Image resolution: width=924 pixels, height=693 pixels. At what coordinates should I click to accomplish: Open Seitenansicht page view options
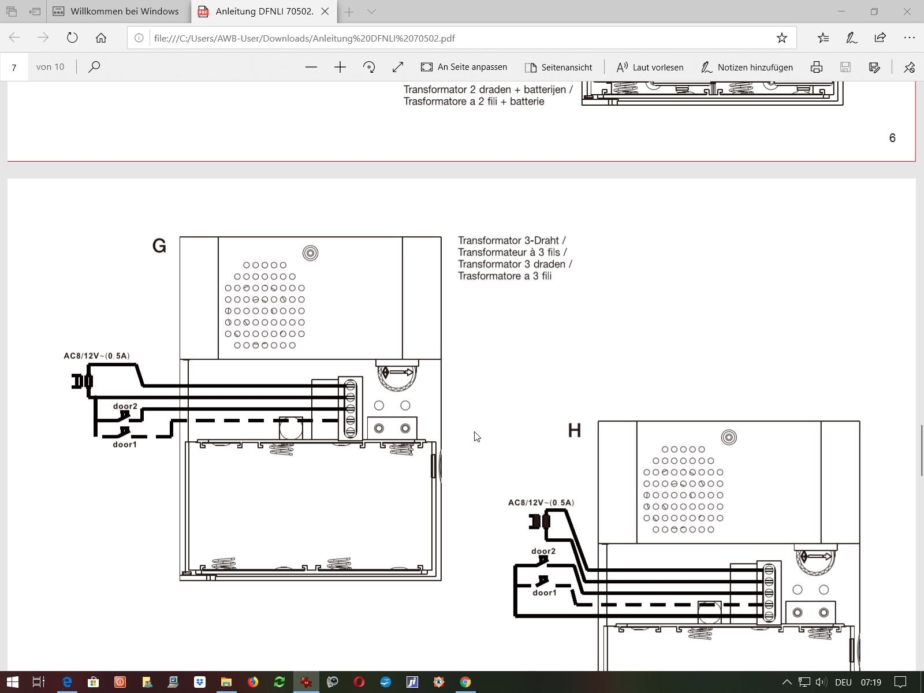(x=558, y=67)
